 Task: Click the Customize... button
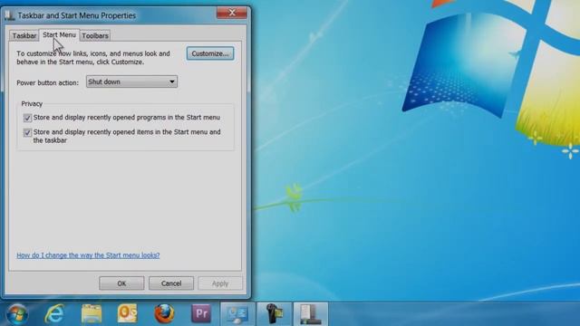pos(210,53)
